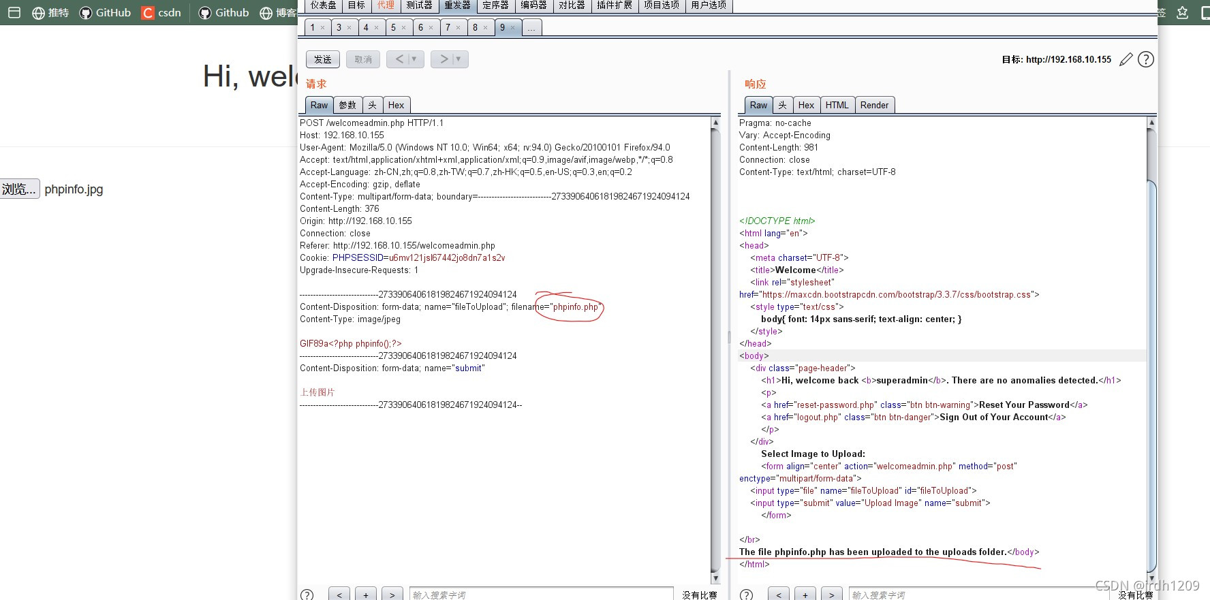
Task: Switch to the 测试器 main tab
Action: [x=420, y=5]
